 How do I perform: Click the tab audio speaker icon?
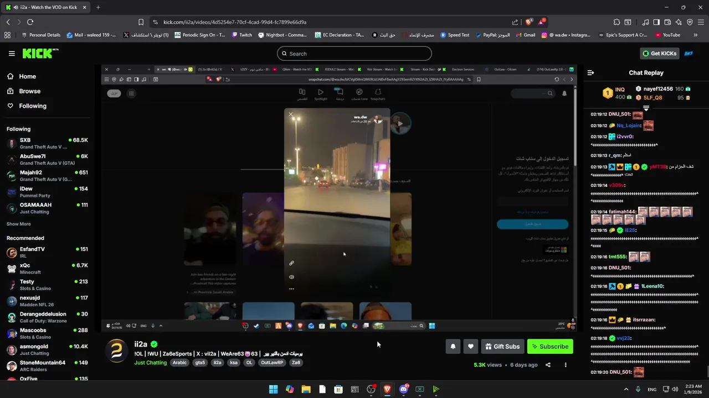[15, 7]
